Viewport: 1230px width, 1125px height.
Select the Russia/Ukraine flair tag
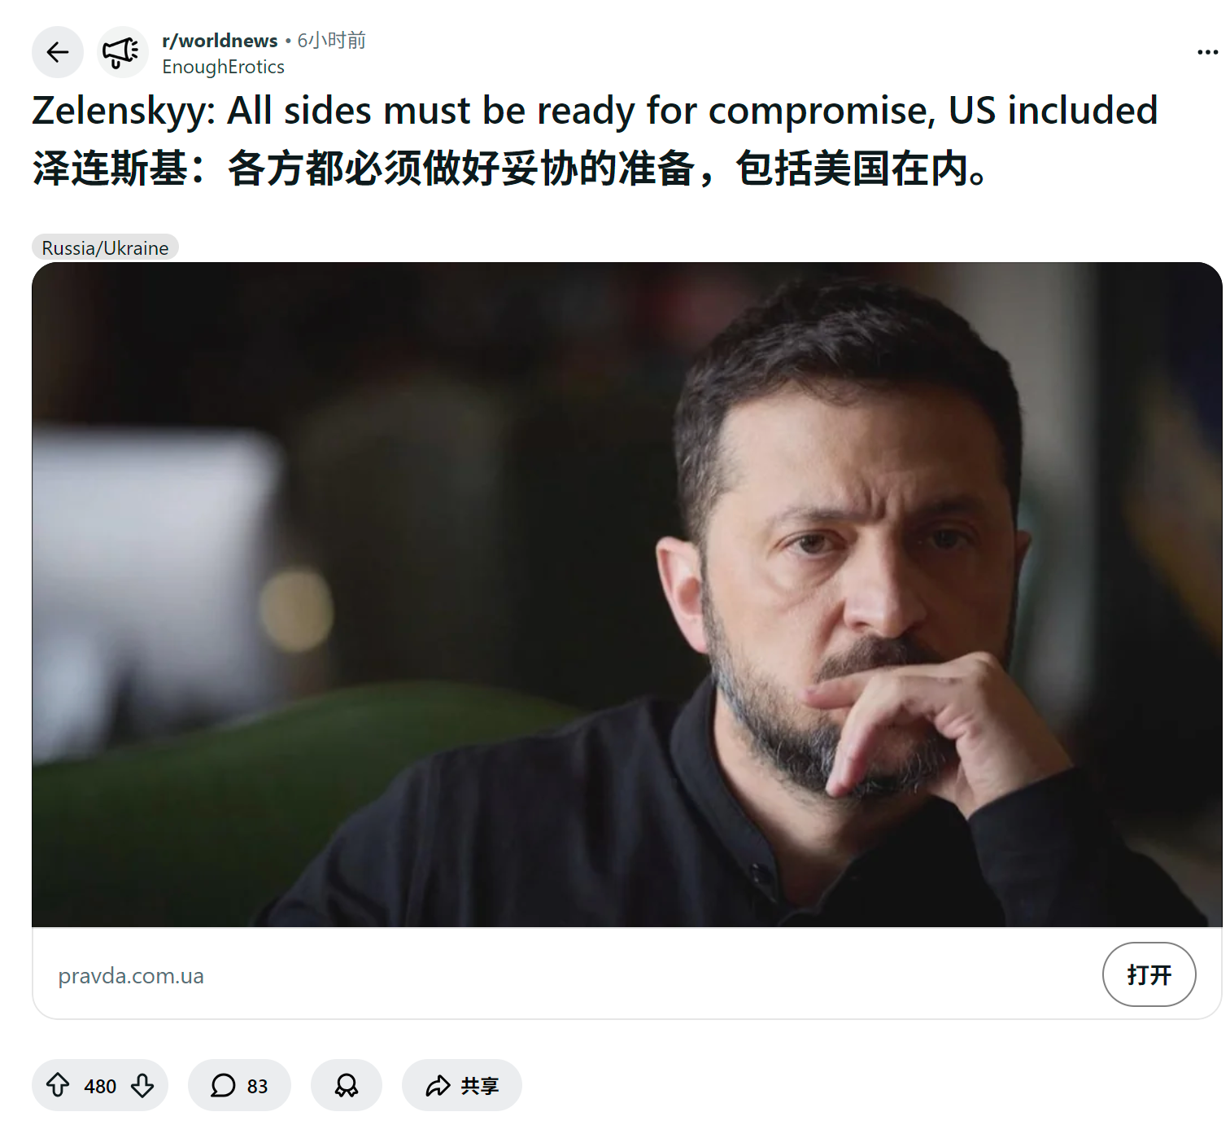[x=105, y=247]
